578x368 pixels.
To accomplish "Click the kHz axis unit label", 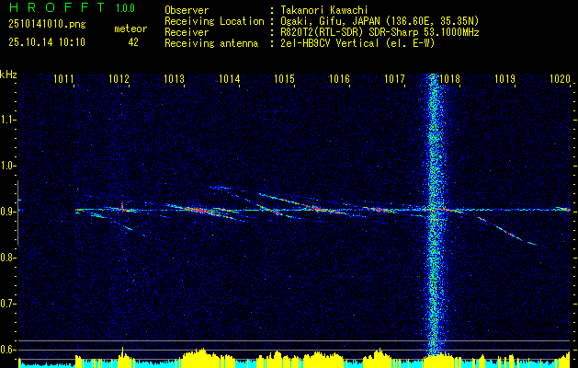I will [x=8, y=74].
